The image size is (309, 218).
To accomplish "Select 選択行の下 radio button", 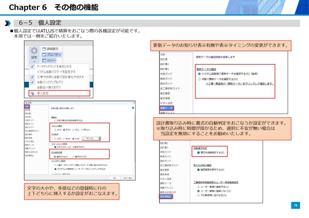I will coord(73,157).
